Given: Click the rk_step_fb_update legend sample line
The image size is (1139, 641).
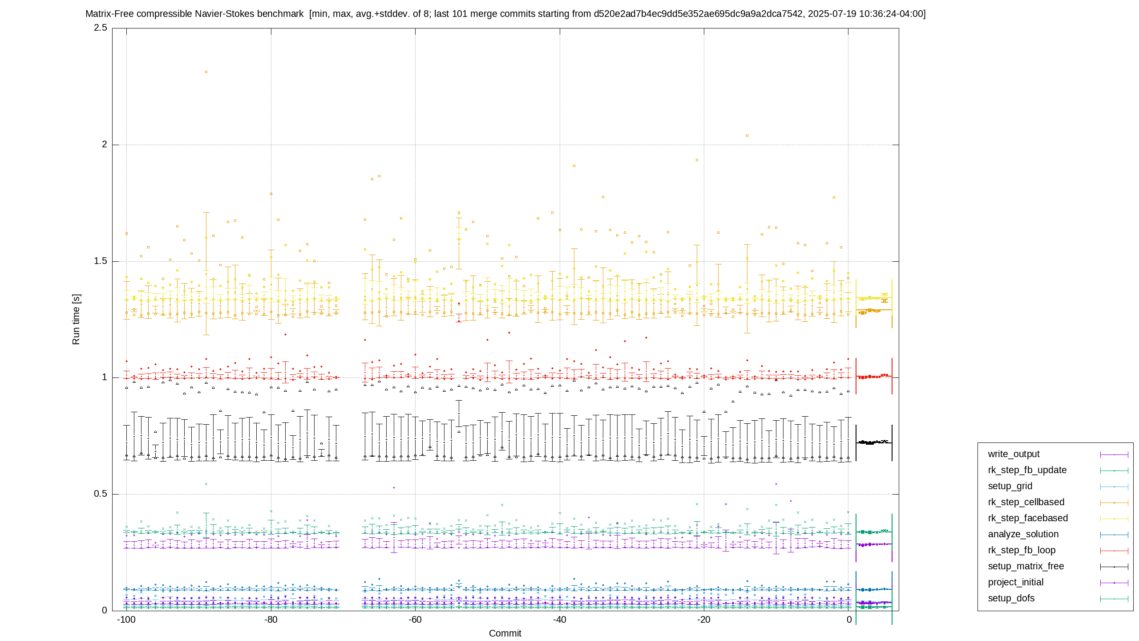Looking at the screenshot, I should pos(1114,471).
